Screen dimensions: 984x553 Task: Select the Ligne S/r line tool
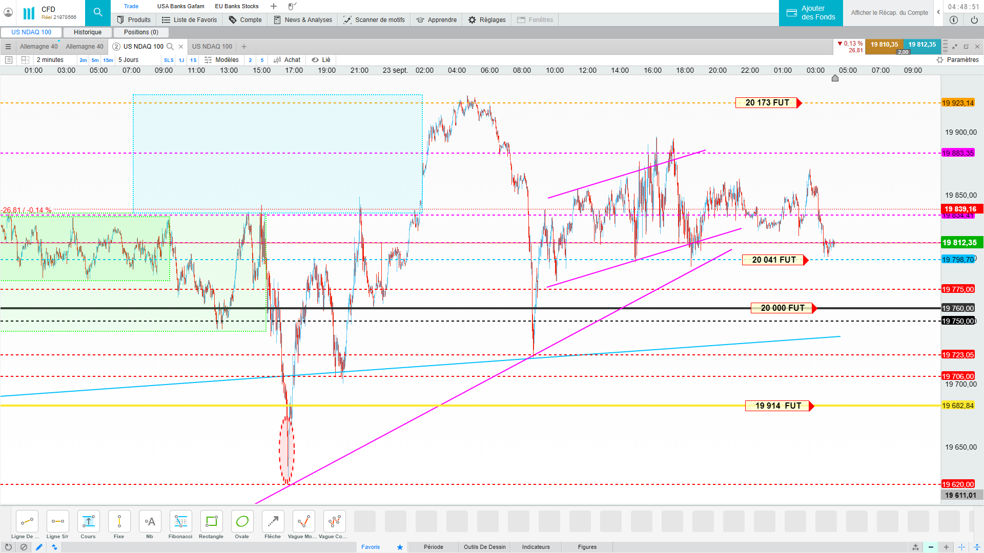pyautogui.click(x=57, y=522)
